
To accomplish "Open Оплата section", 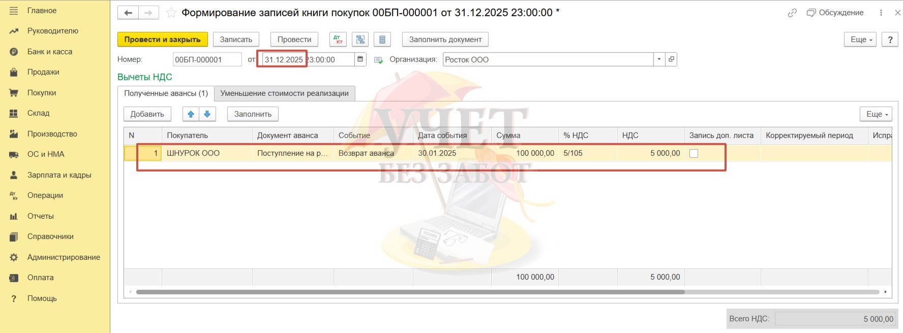I will pyautogui.click(x=41, y=278).
